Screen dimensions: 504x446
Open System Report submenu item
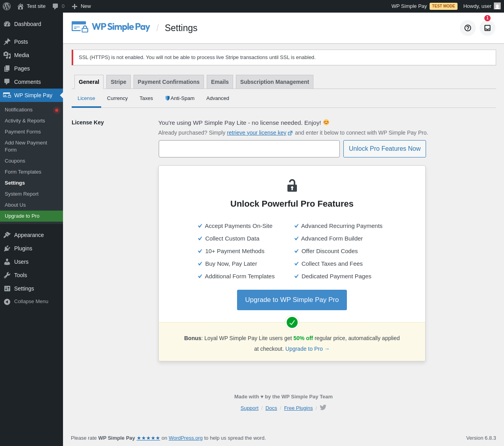click(x=31, y=194)
